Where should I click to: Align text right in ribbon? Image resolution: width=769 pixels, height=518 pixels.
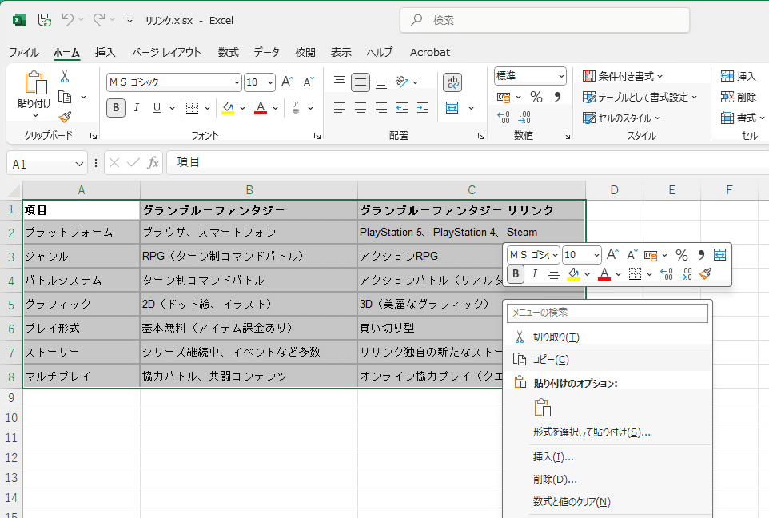click(381, 107)
